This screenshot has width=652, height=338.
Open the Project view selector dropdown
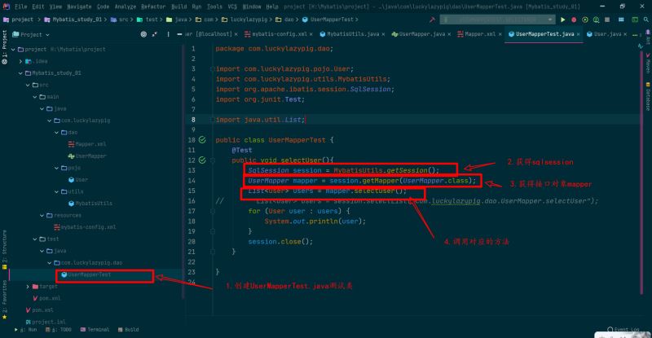[31, 34]
